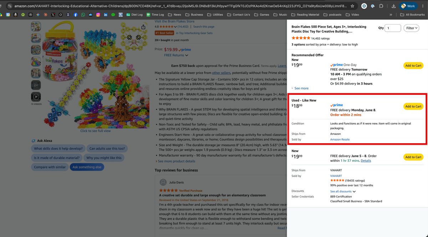
Task: Ask Alexa: Is it made of durable material?
Action: (57, 158)
